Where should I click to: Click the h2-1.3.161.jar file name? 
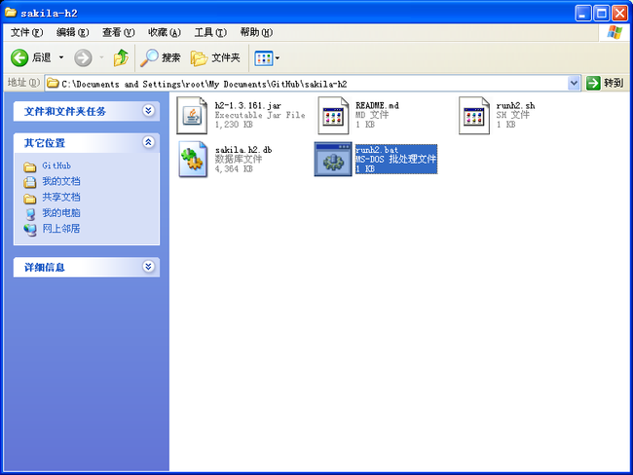[x=248, y=106]
